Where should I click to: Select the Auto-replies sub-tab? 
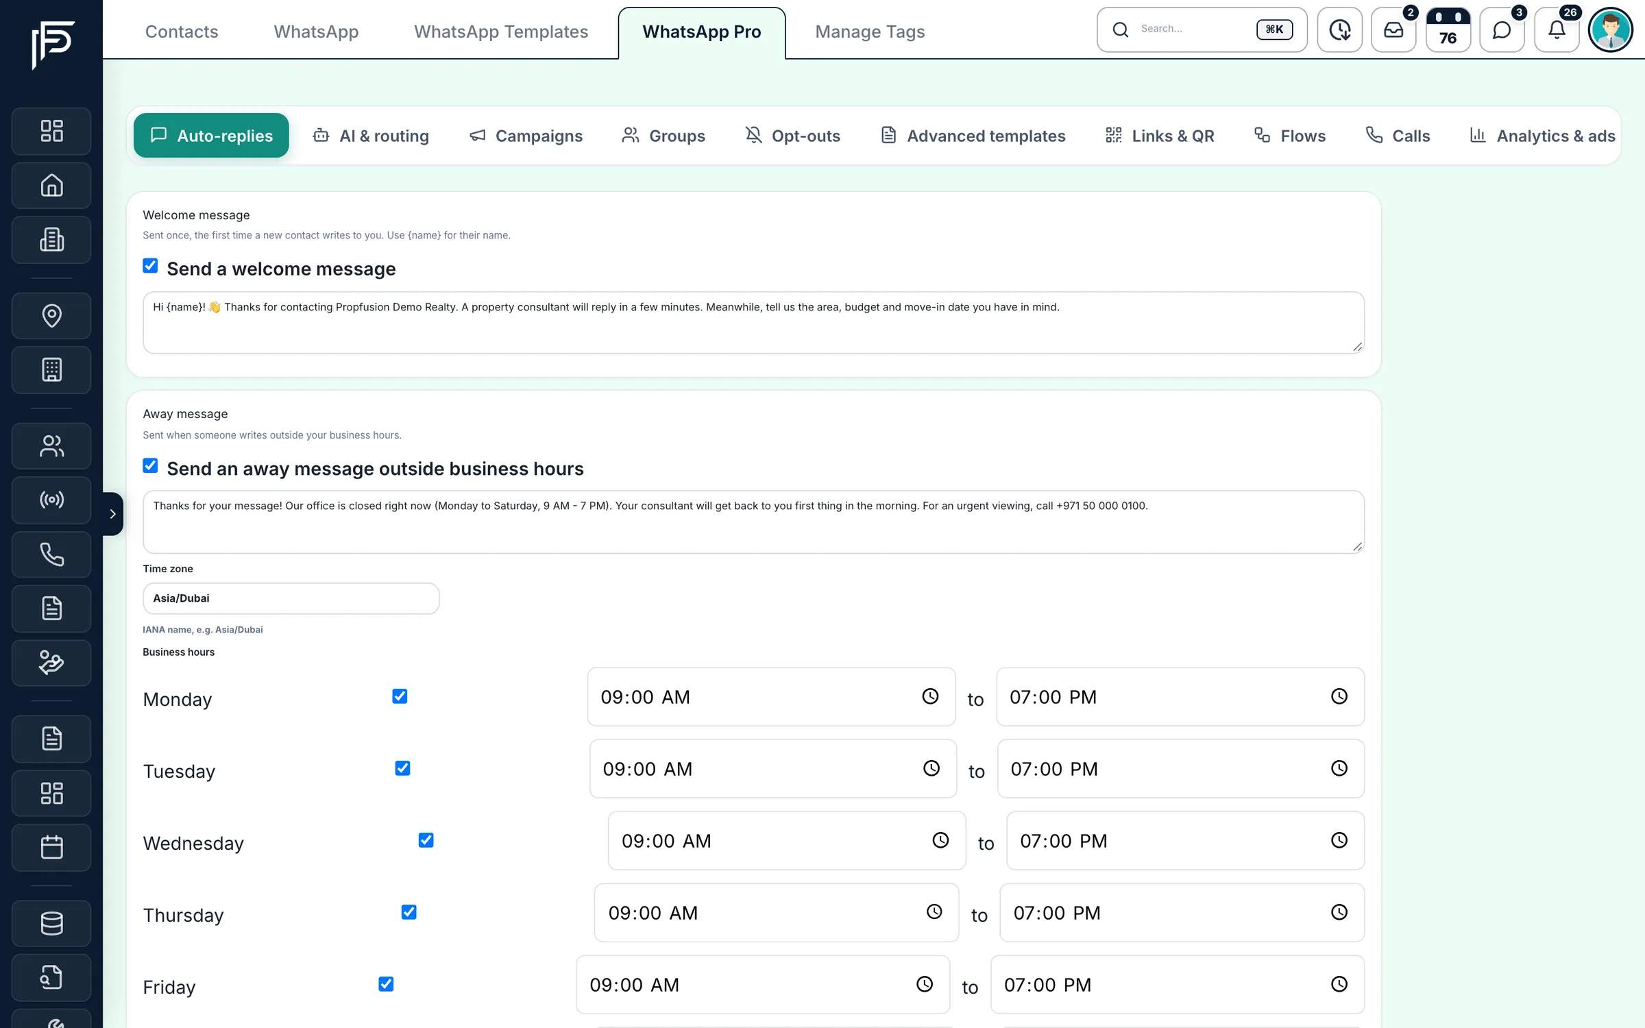coord(211,136)
